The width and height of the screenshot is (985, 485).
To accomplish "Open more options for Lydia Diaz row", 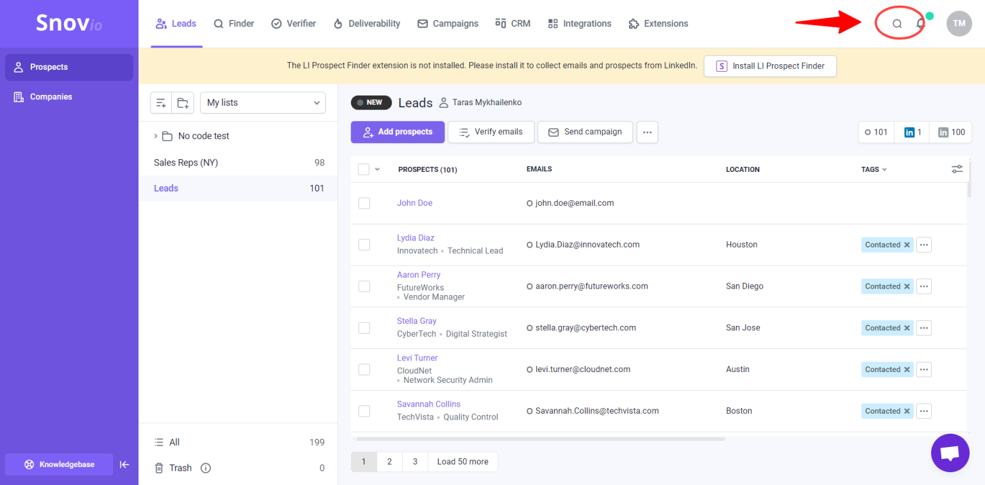I will [923, 245].
